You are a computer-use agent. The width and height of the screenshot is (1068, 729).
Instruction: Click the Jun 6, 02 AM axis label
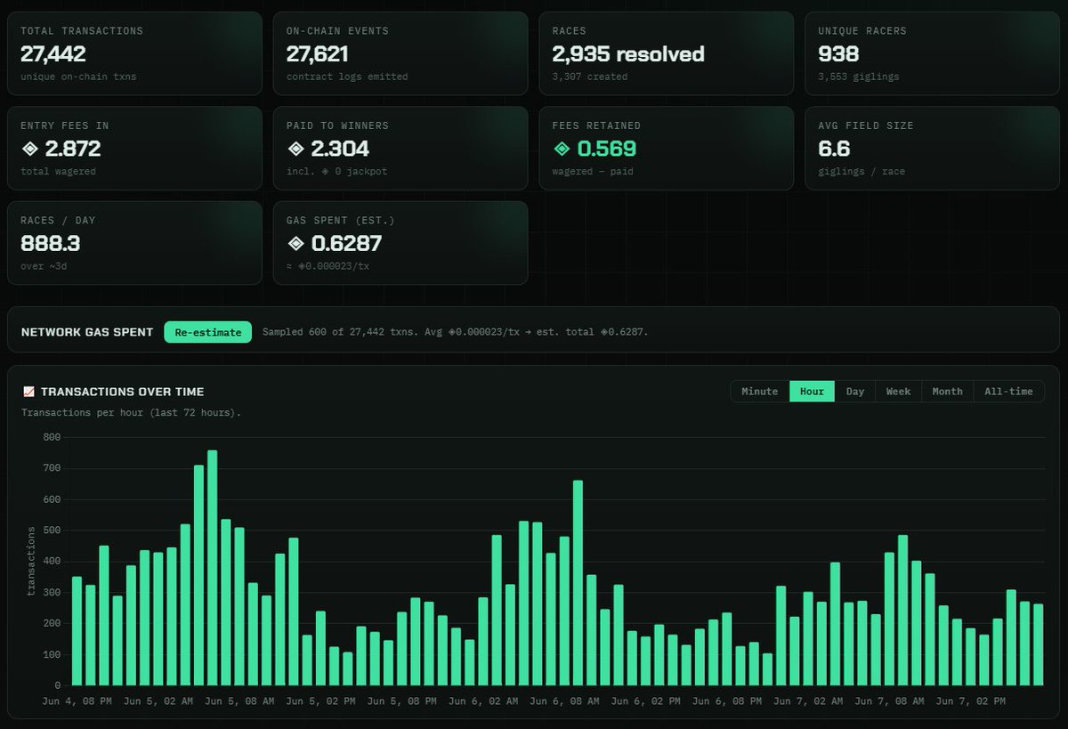click(x=483, y=702)
